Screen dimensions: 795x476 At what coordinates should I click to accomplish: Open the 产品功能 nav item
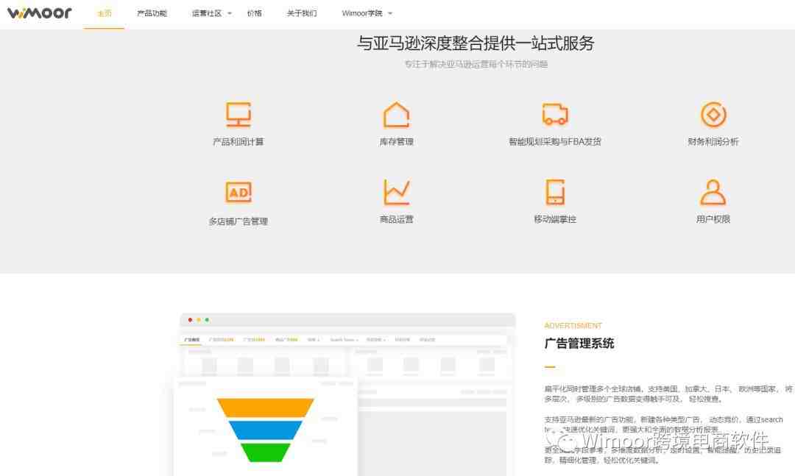point(152,13)
